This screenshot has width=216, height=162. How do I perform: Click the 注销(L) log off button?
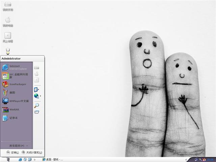tap(13, 153)
